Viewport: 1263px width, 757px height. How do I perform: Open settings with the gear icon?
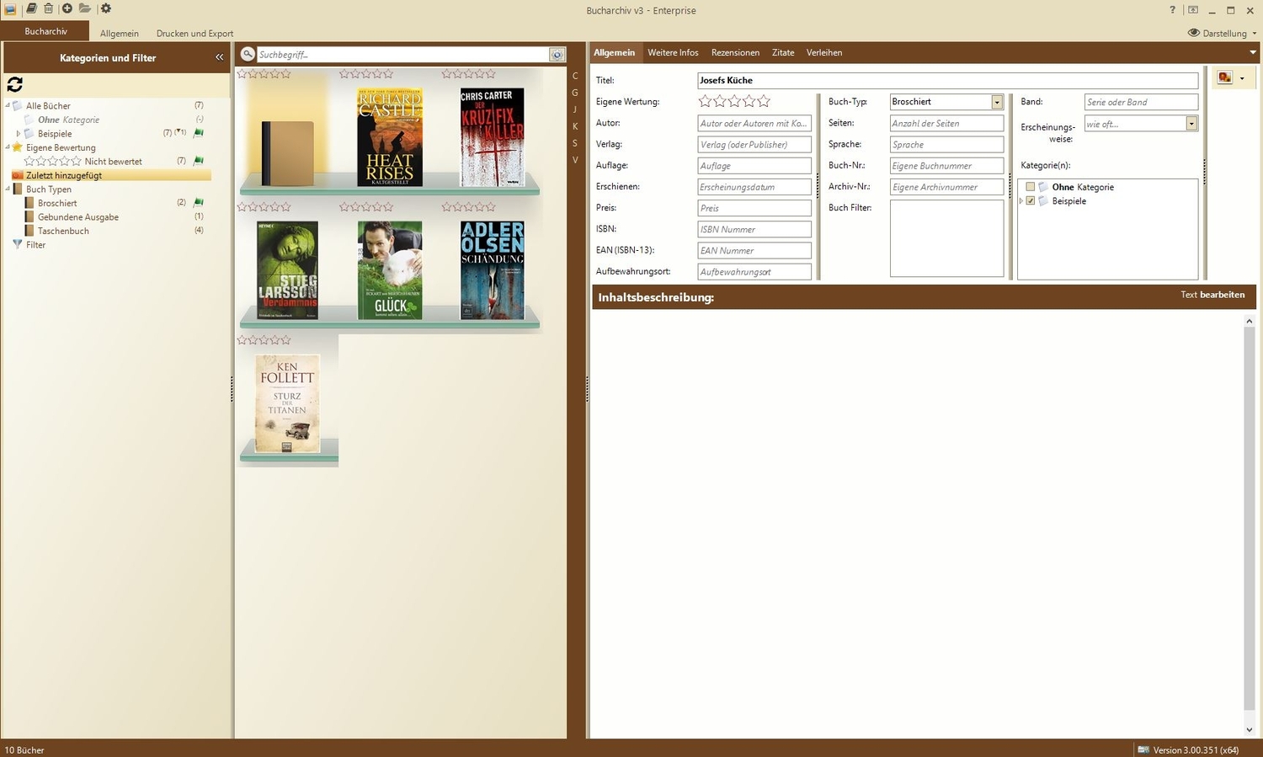point(106,8)
